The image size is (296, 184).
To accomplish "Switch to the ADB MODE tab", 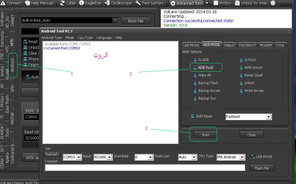I will (211, 45).
